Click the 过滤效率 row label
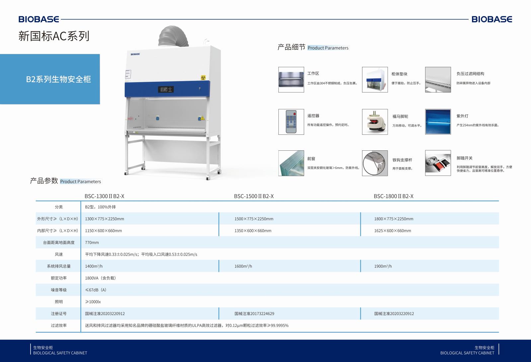The height and width of the screenshot is (362, 531). (59, 326)
